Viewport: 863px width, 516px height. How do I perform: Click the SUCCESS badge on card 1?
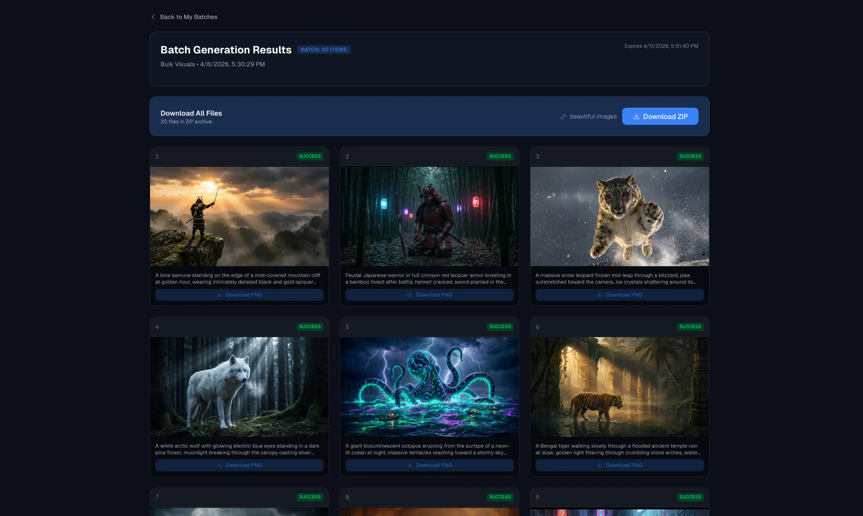click(x=310, y=156)
